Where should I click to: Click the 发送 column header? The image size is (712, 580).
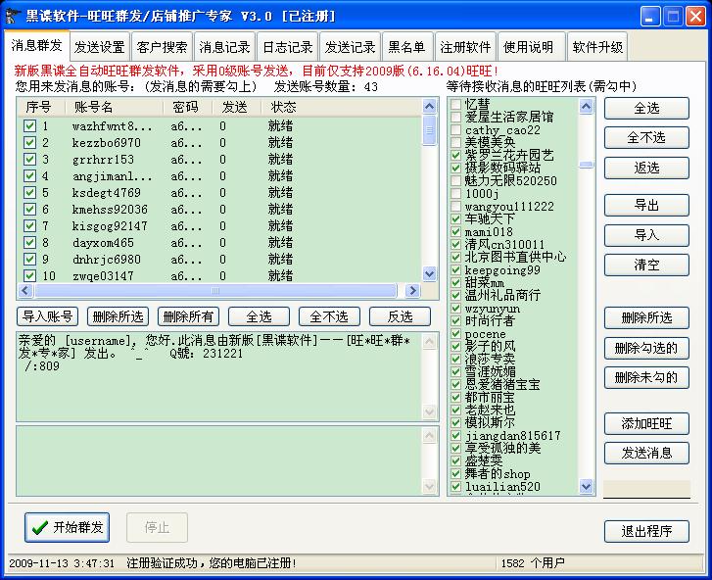tap(237, 107)
